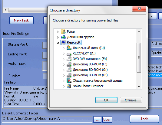Confirm directory with the OK button
This screenshot has height=125, width=162.
[x=106, y=100]
